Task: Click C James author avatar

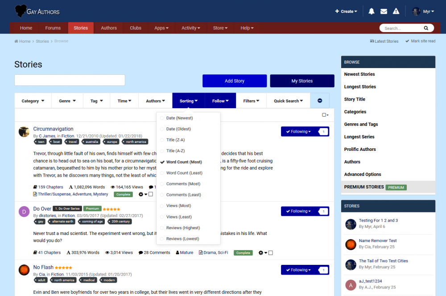Action: pyautogui.click(x=24, y=132)
